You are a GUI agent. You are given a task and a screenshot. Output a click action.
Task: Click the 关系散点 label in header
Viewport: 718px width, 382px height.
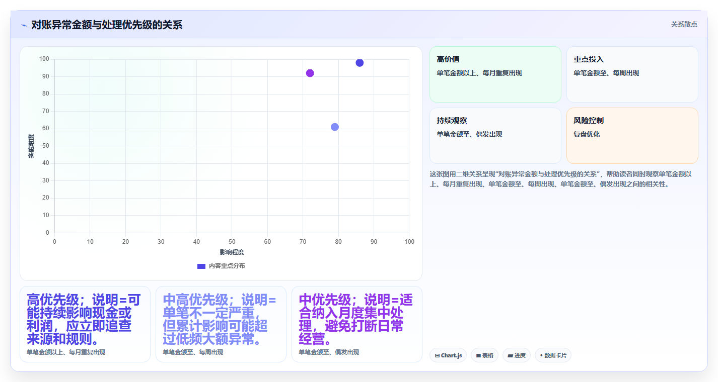684,24
